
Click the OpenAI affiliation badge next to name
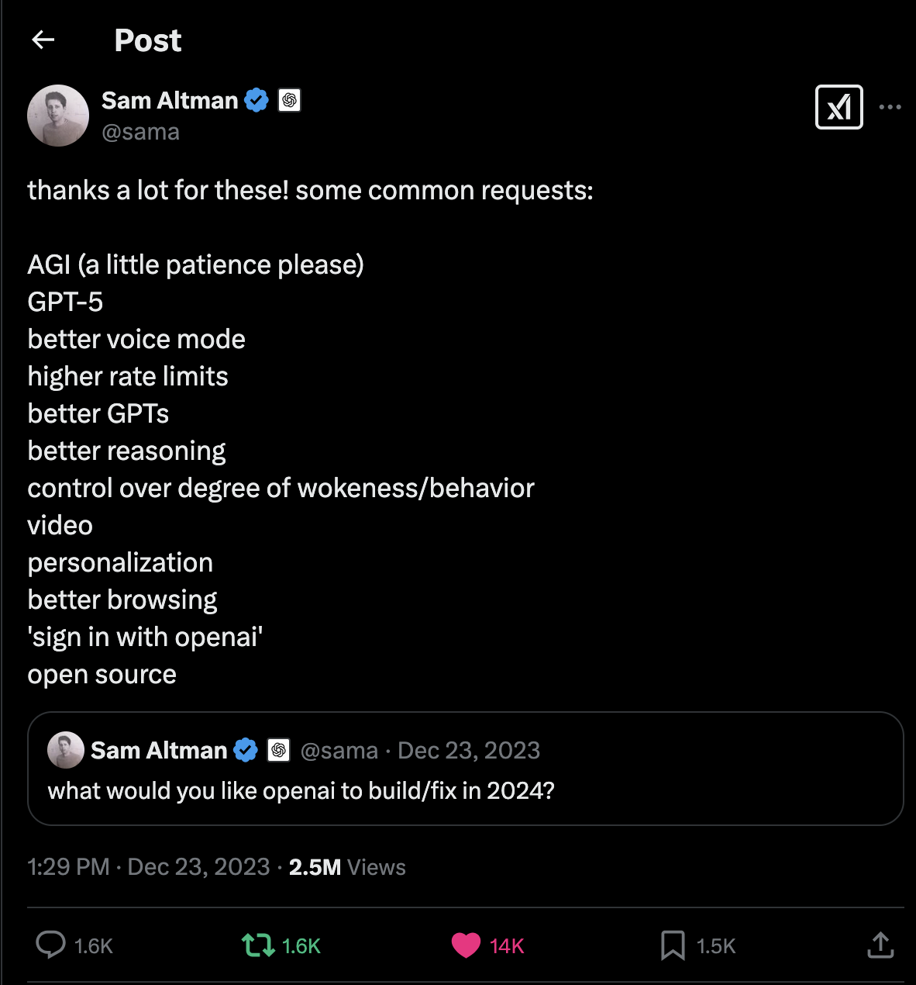[290, 100]
